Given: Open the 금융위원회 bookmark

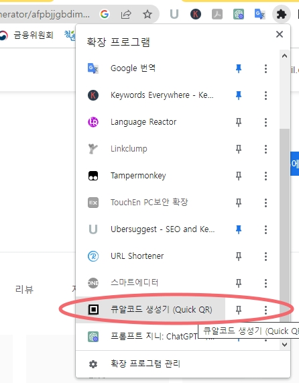Looking at the screenshot, I should pos(27,35).
